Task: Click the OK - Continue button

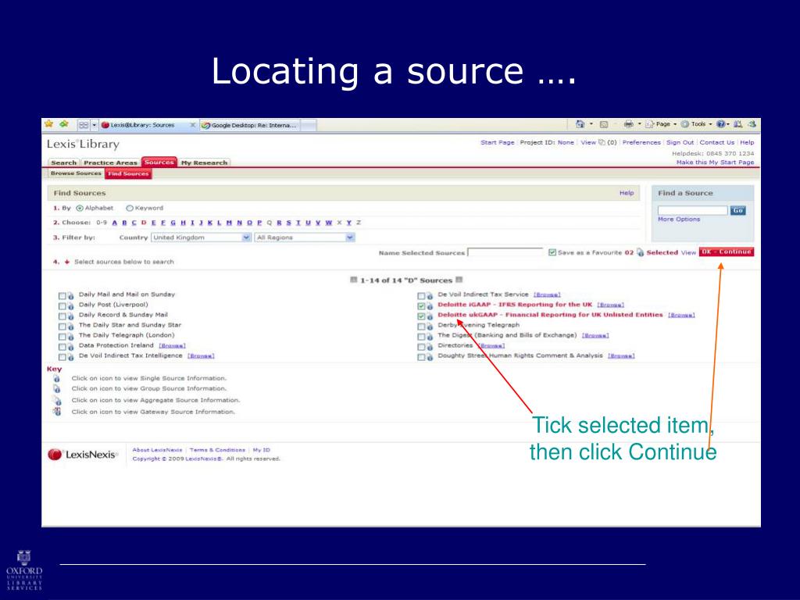Action: pos(726,252)
